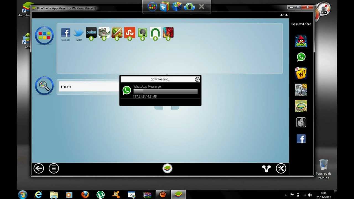Download the Fruit Ninja Free app

[x=117, y=33]
